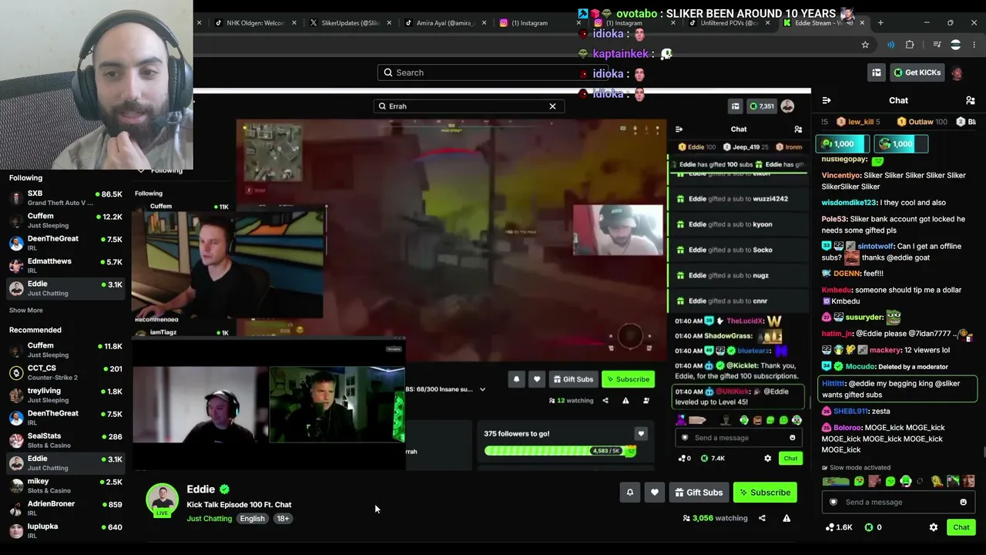Open the Chrome three-dot menu

975,45
